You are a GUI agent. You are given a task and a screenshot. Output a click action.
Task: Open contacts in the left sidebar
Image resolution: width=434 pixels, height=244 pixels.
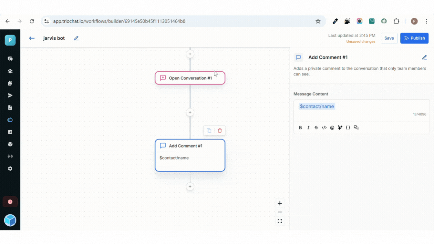pyautogui.click(x=10, y=71)
